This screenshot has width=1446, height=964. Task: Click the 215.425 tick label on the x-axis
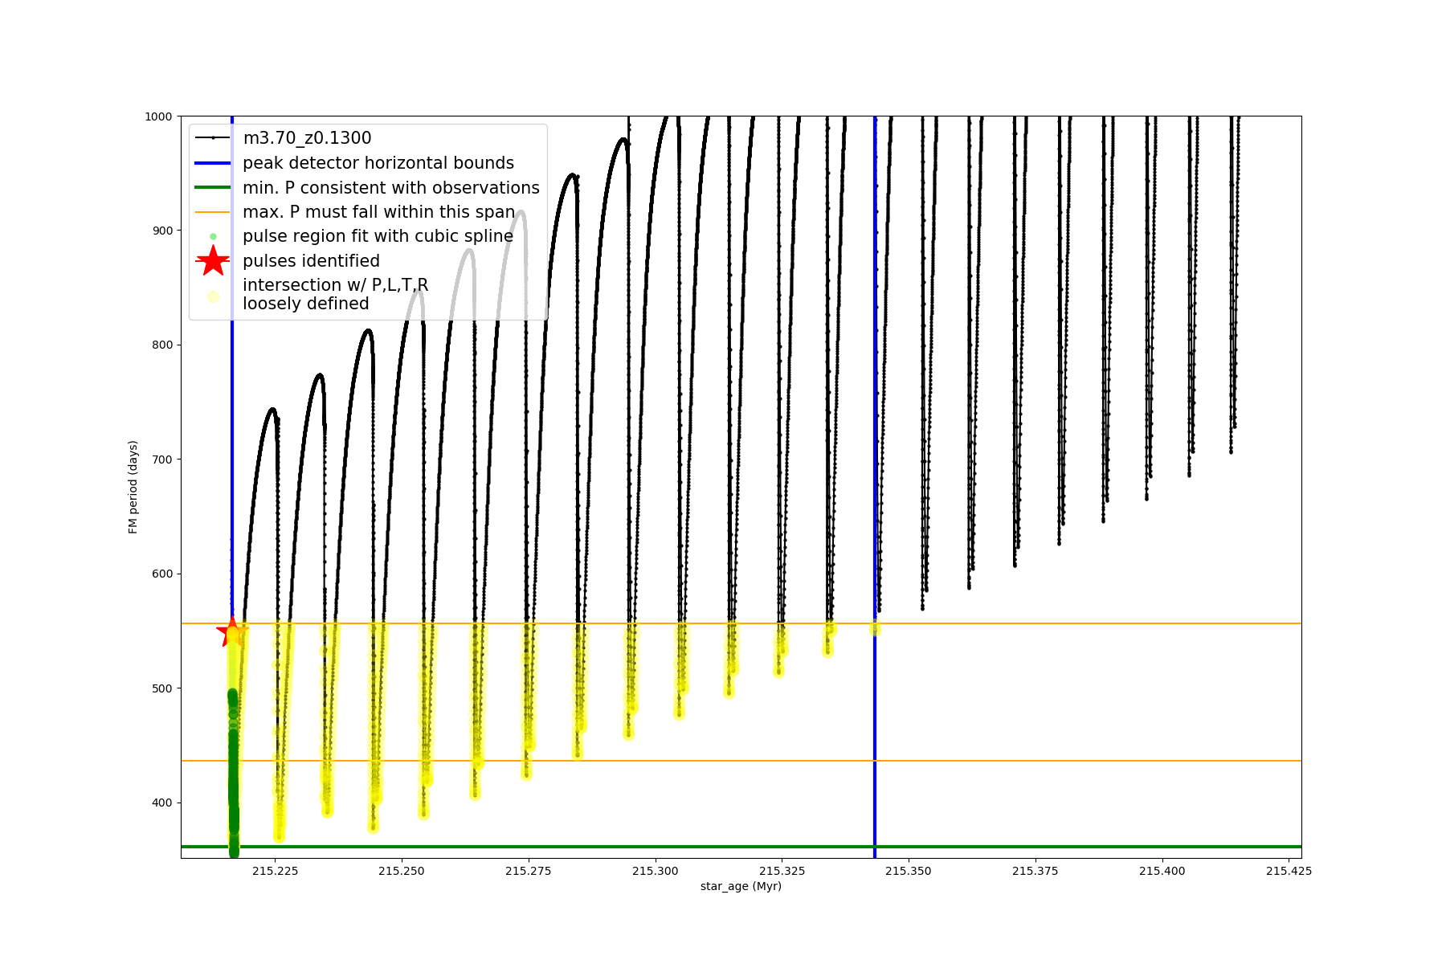pyautogui.click(x=1289, y=871)
